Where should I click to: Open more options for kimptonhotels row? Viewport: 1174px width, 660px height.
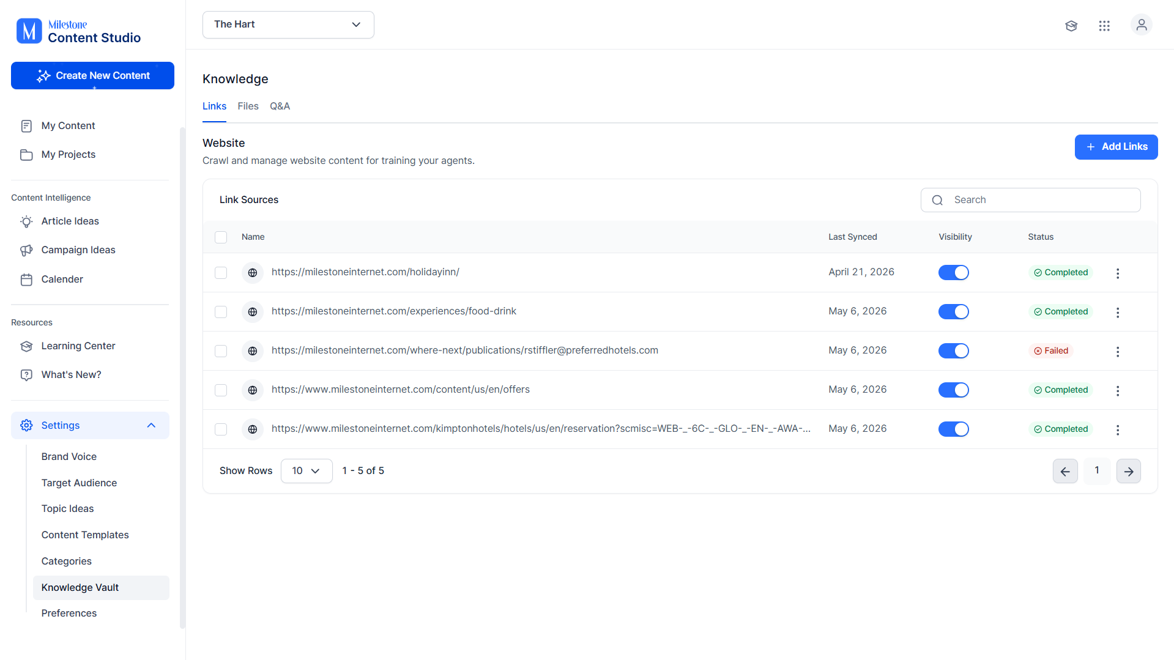[x=1118, y=430]
